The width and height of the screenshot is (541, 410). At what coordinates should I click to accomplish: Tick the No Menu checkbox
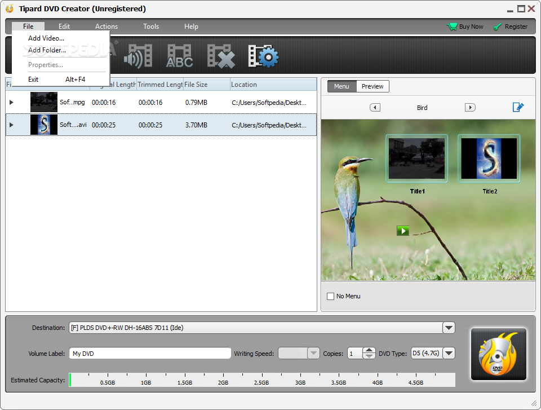pos(330,296)
